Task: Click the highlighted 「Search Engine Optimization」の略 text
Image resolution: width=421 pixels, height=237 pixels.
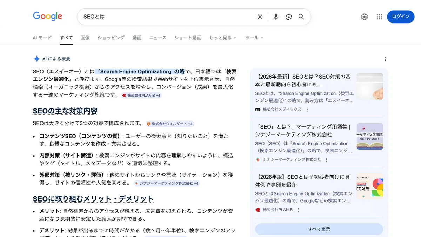Action: tap(140, 71)
